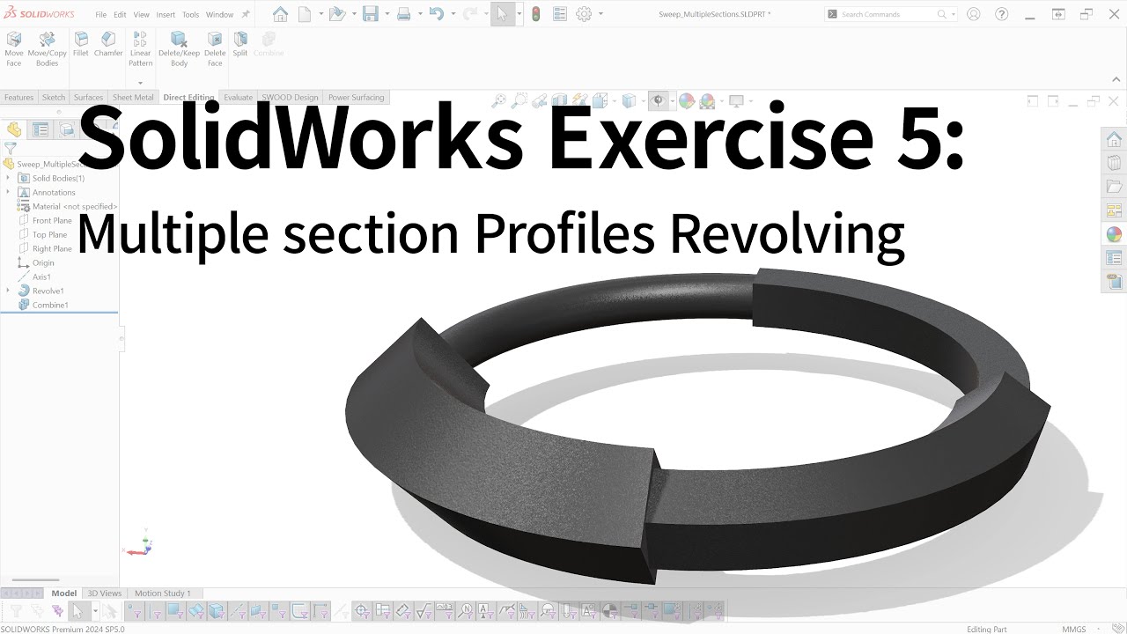
Task: Select the Move Face tool
Action: click(14, 49)
